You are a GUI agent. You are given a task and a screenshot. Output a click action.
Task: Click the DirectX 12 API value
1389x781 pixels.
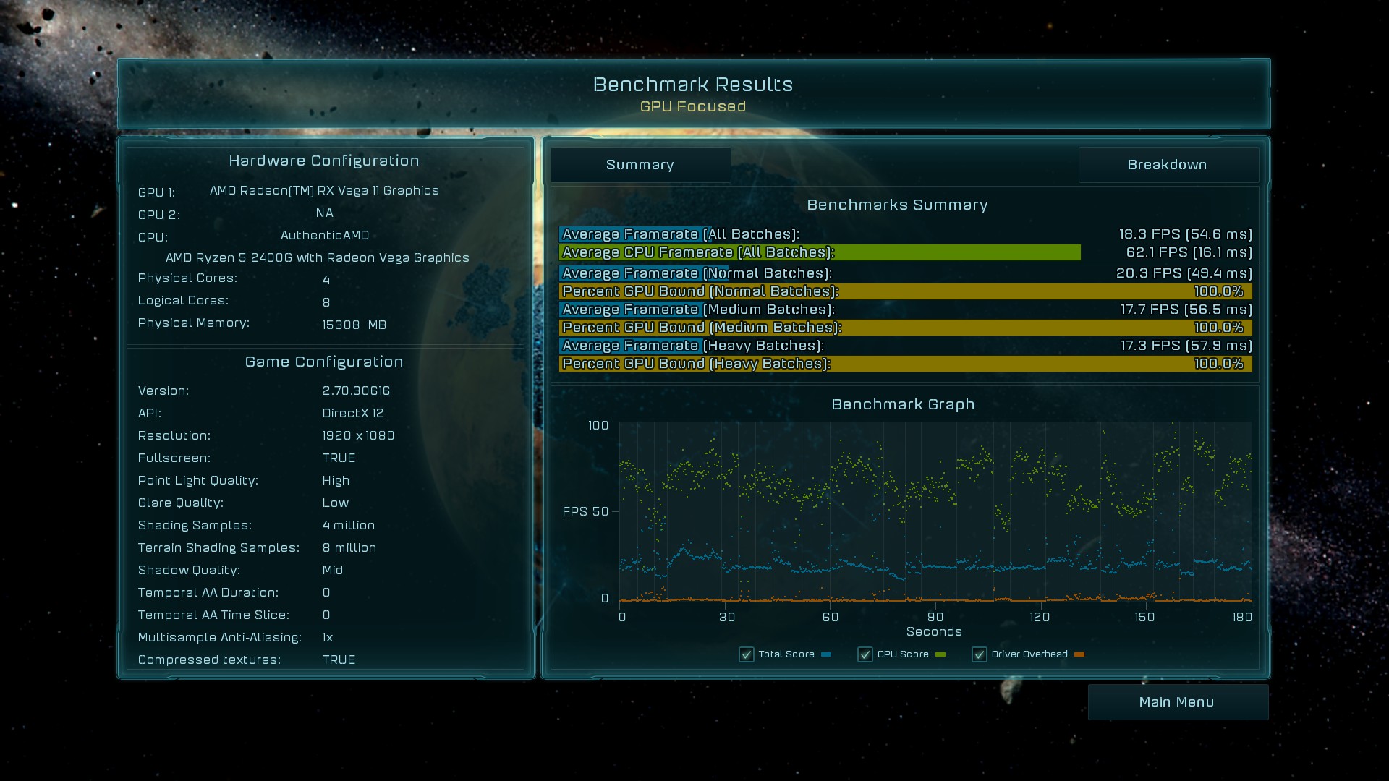click(x=352, y=413)
